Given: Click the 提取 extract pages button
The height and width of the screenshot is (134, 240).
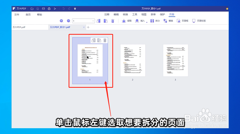Looking at the screenshot, I should tap(127, 21).
